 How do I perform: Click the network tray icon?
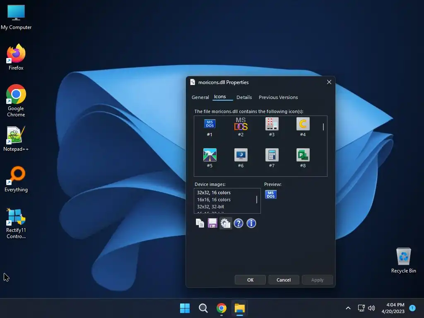coord(361,308)
